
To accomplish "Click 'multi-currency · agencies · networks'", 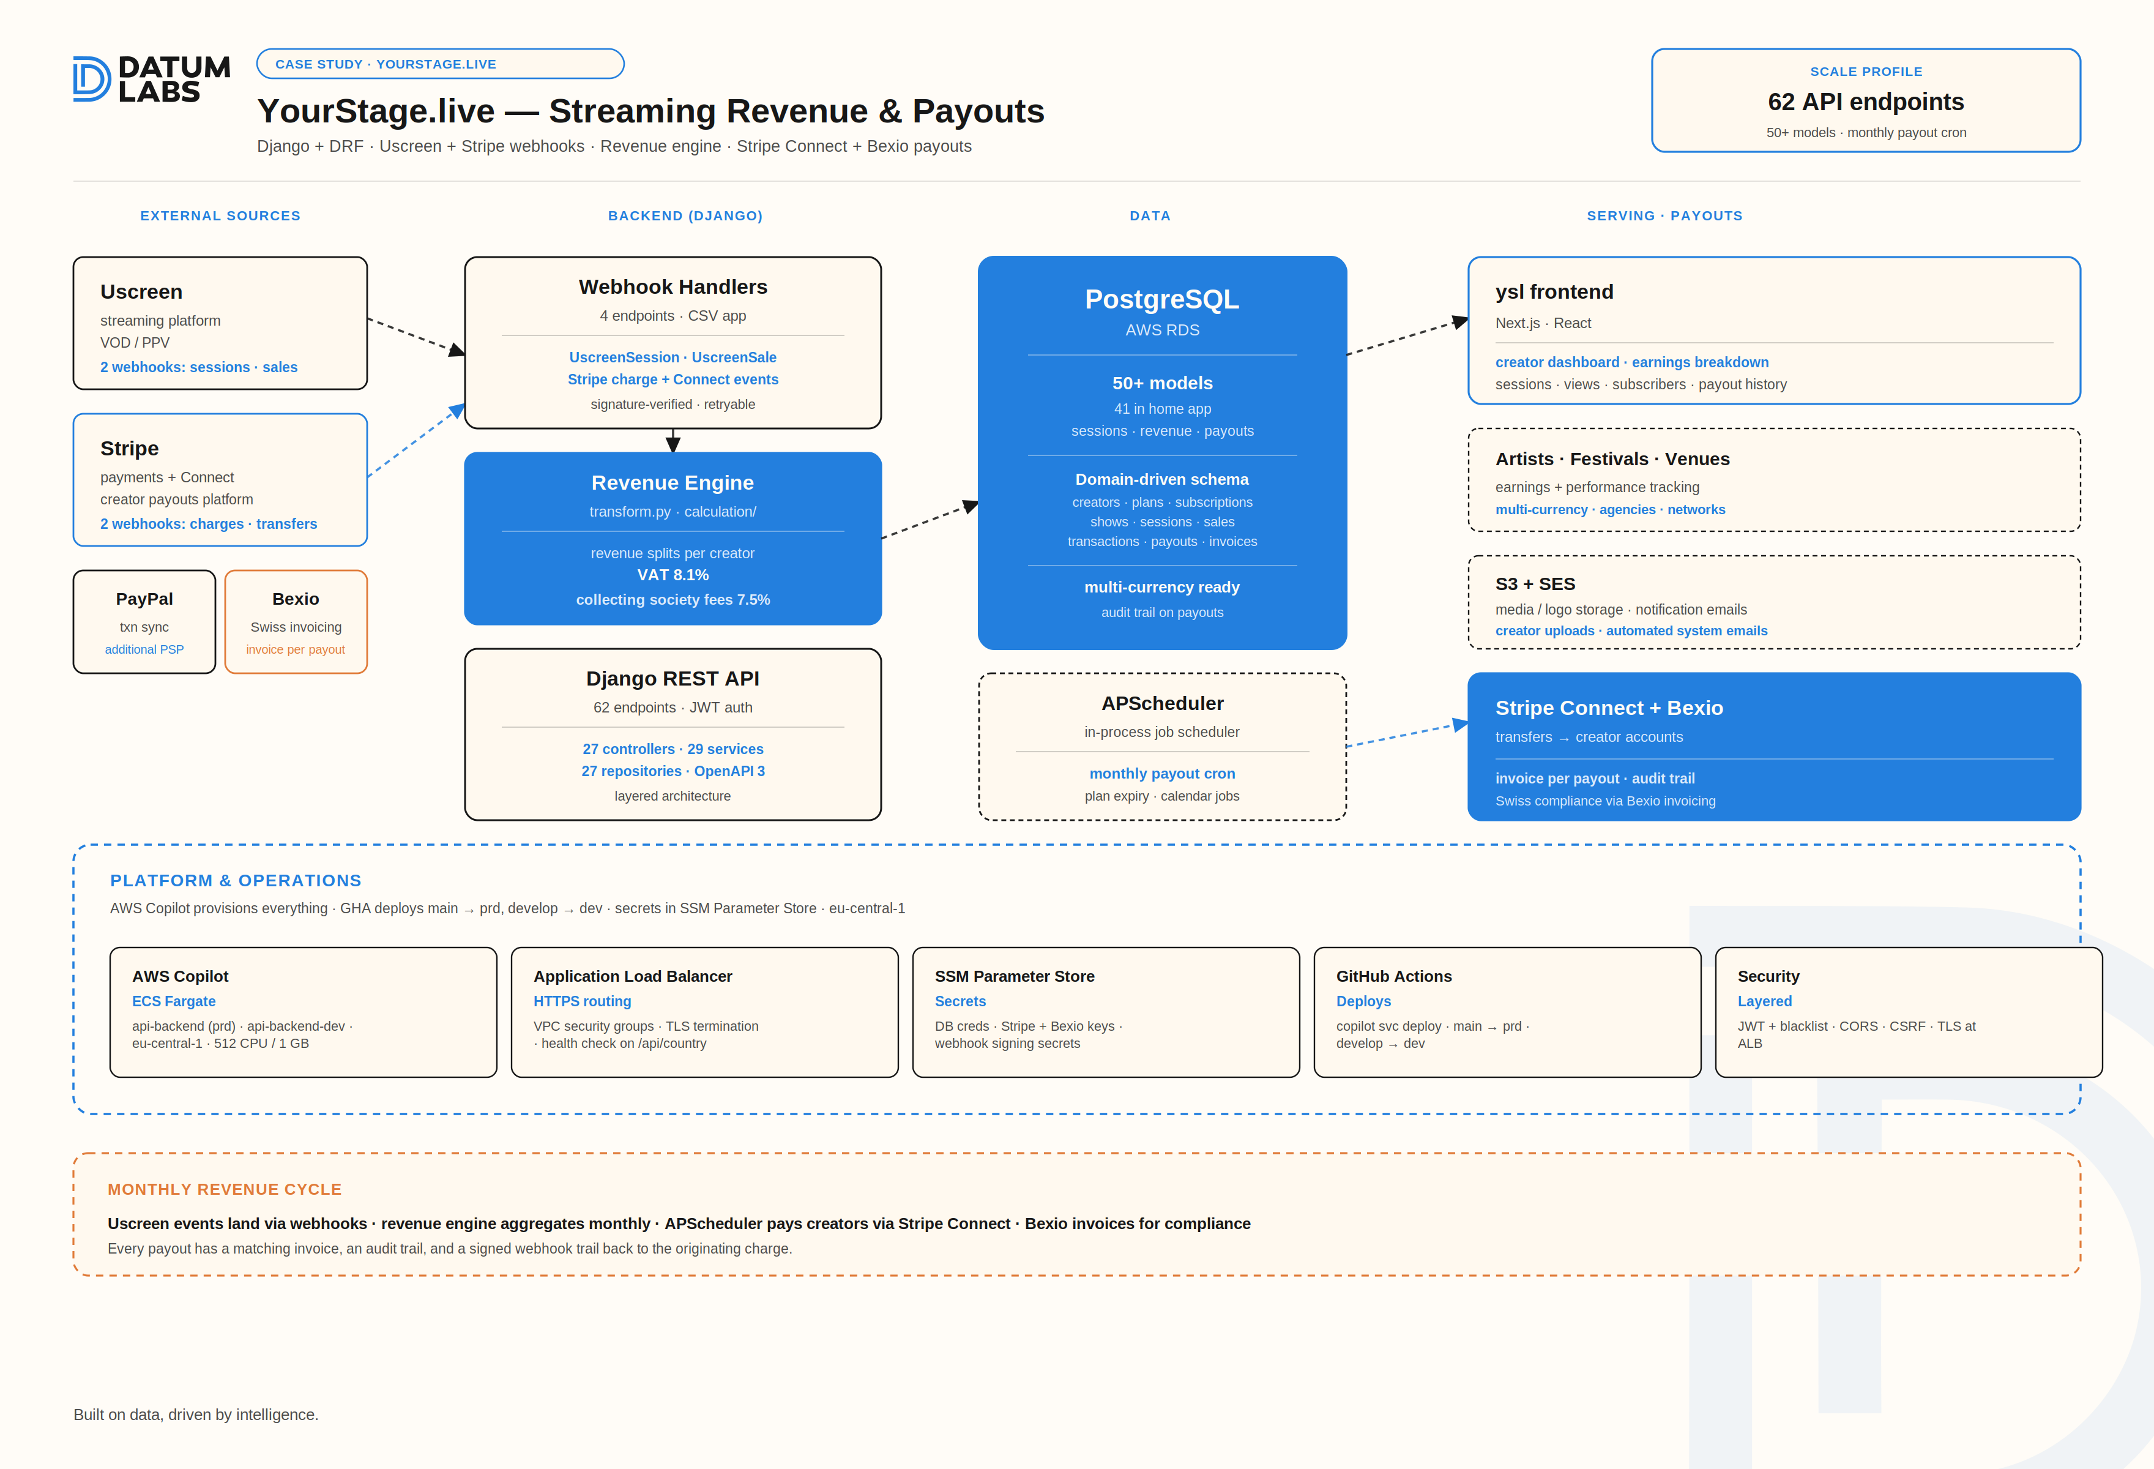I will click(x=1611, y=510).
